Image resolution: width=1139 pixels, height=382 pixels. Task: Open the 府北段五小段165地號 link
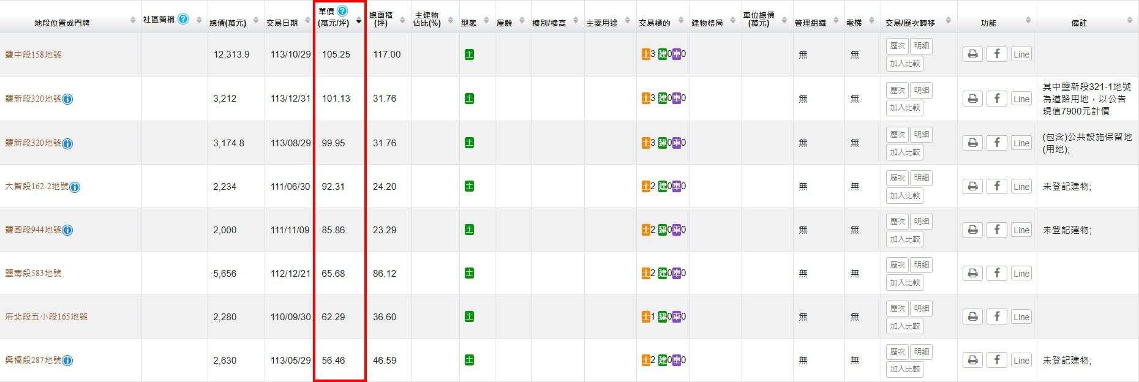[47, 316]
